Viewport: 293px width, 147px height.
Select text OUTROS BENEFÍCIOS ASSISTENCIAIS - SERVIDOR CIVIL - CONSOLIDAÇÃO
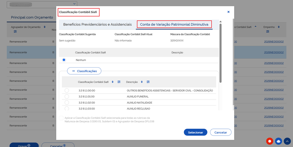[x=170, y=91]
